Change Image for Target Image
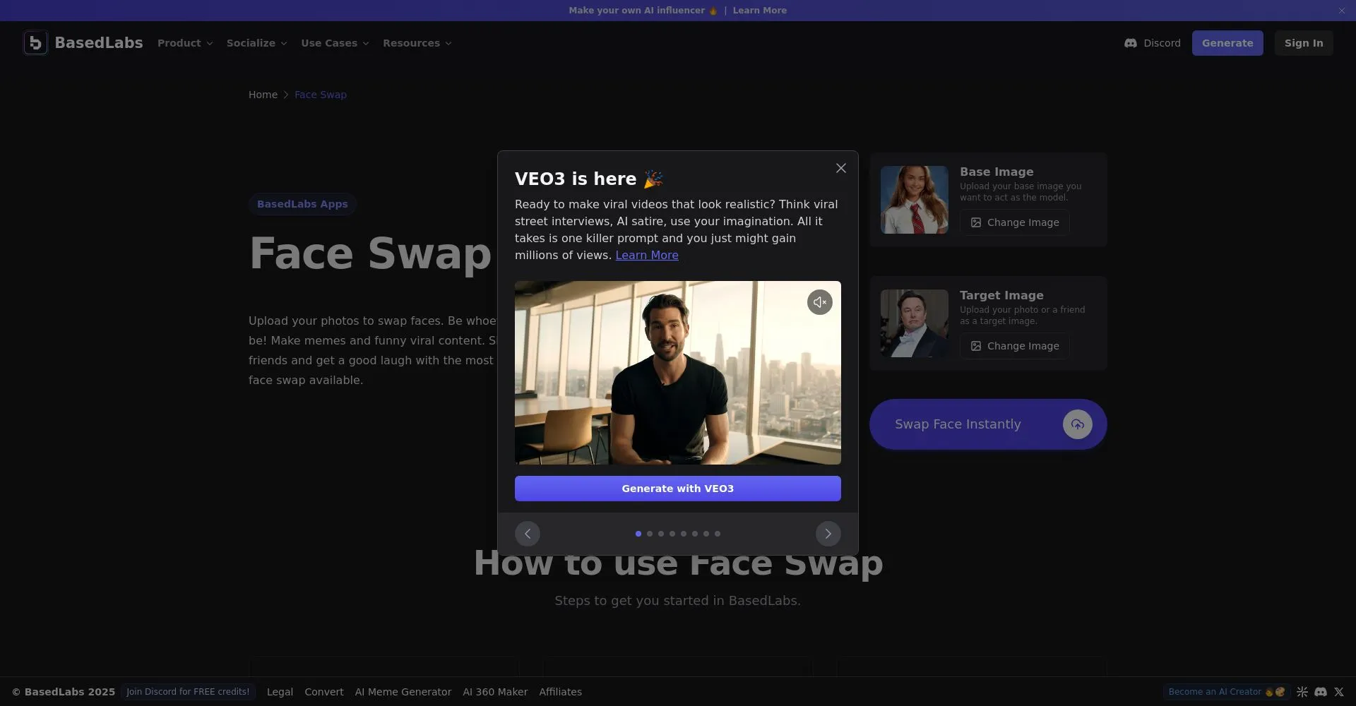 tap(1014, 346)
